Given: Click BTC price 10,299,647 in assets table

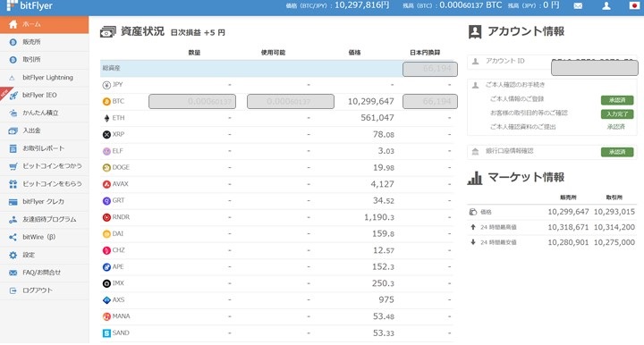Looking at the screenshot, I should (x=371, y=101).
